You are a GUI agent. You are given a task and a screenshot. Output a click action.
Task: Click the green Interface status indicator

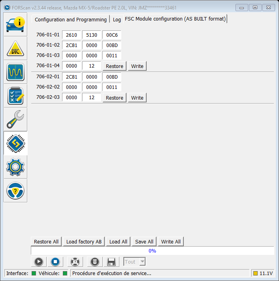[x=34, y=273]
